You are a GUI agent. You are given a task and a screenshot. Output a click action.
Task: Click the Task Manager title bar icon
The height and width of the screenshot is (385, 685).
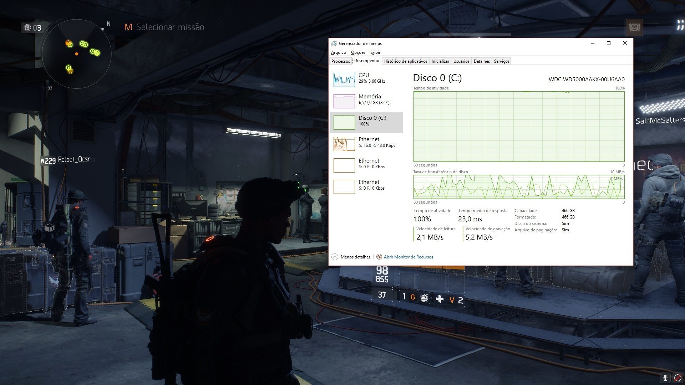point(334,43)
